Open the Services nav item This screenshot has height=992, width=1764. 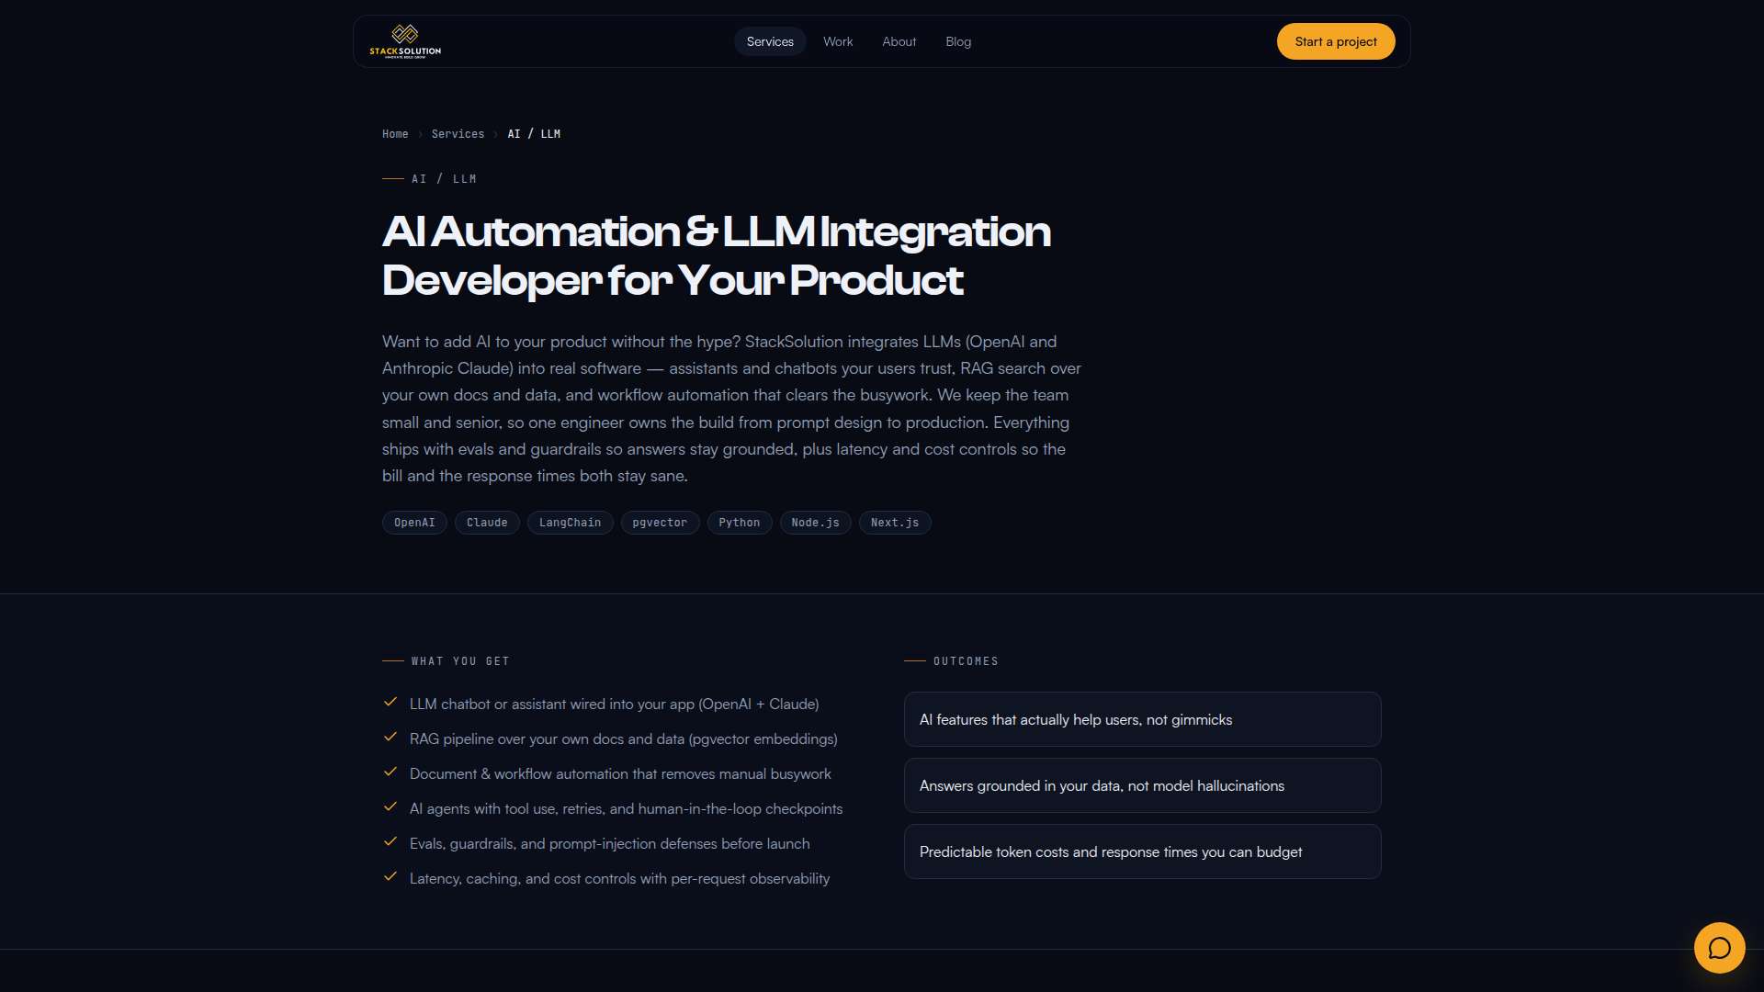coord(770,41)
